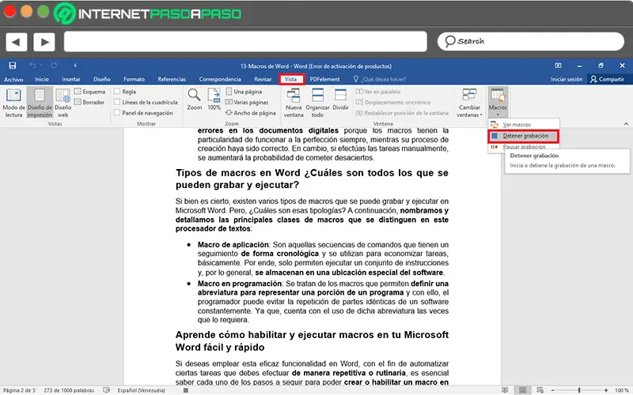The height and width of the screenshot is (395, 633).
Task: Click the macro recording stop icon in status bar
Action: (x=186, y=390)
